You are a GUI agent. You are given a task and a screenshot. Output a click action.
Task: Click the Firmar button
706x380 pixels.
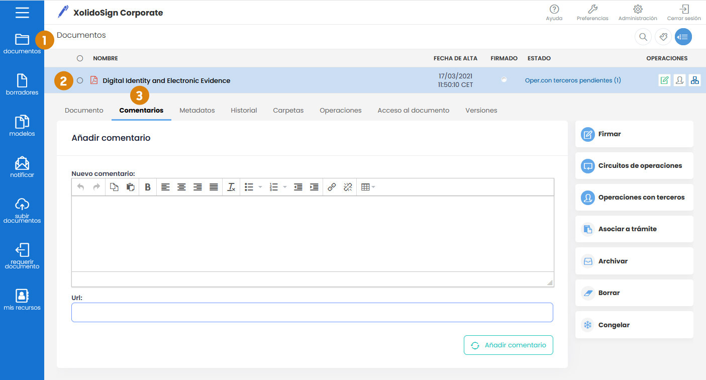pyautogui.click(x=634, y=134)
